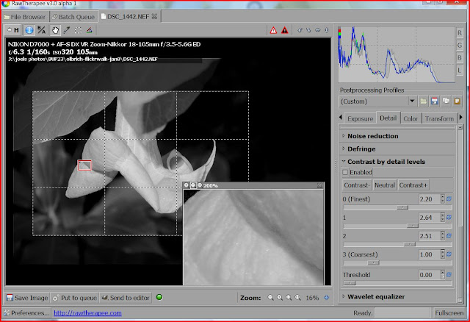Viewport: 470px width, 322px height.
Task: Click the vertical flip icon
Action: tap(326, 30)
